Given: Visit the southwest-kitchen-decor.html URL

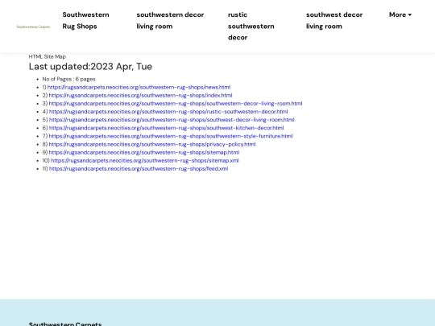Looking at the screenshot, I should [166, 128].
